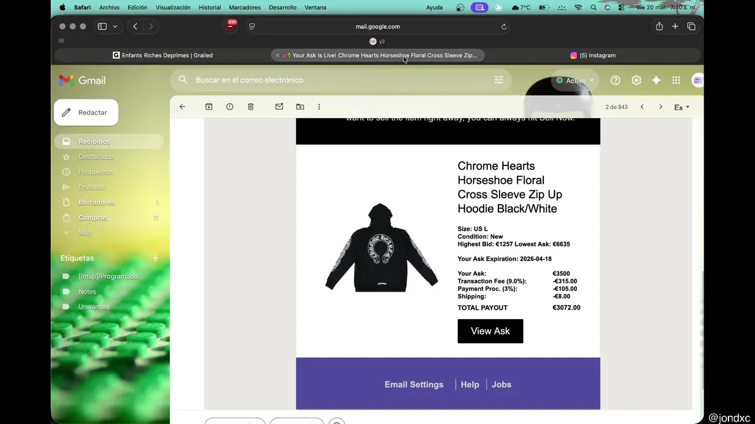Image resolution: width=755 pixels, height=424 pixels.
Task: Open Edición menu
Action: click(x=137, y=8)
